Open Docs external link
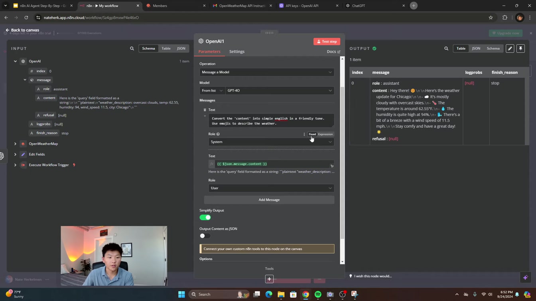Viewport: 536px width, 301px height. [333, 52]
